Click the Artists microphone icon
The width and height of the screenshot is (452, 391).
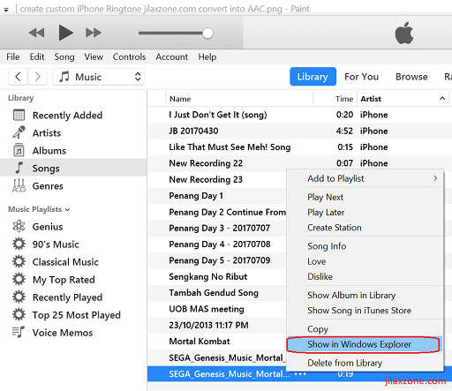(x=19, y=132)
